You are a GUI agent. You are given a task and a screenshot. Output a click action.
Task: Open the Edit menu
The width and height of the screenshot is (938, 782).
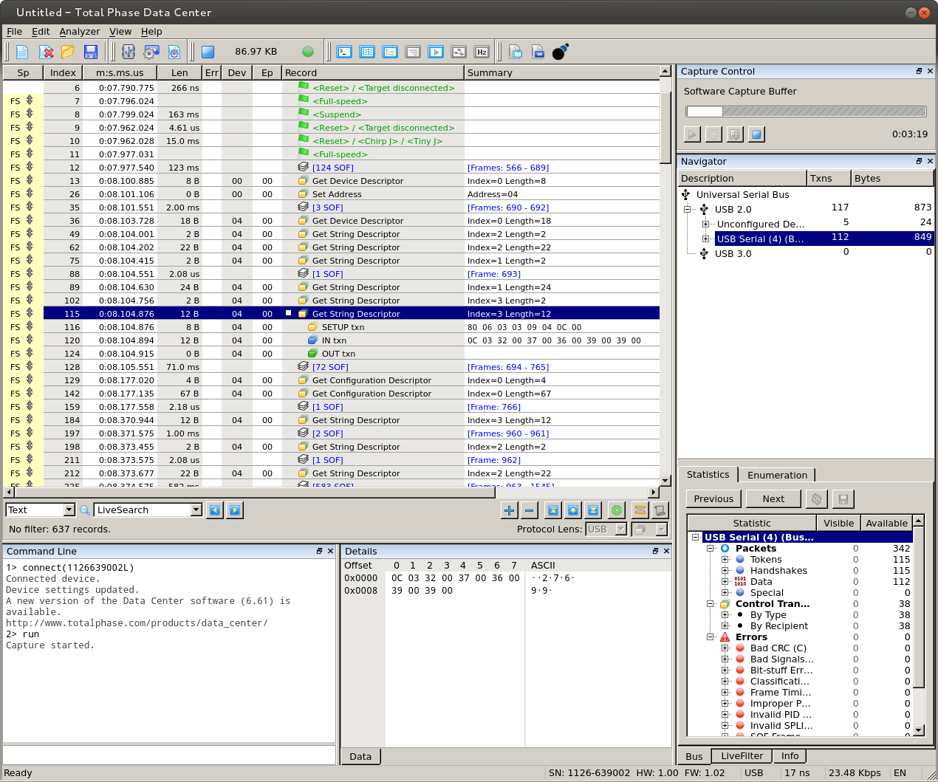coord(41,32)
